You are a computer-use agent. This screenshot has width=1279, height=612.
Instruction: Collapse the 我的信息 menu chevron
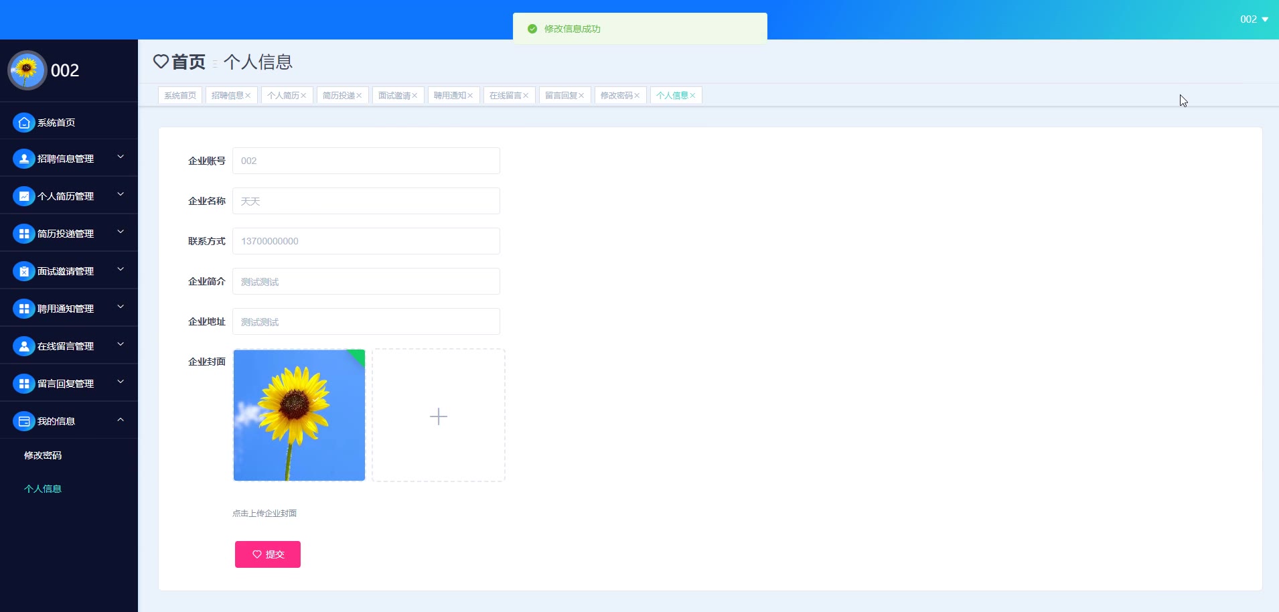pyautogui.click(x=121, y=420)
